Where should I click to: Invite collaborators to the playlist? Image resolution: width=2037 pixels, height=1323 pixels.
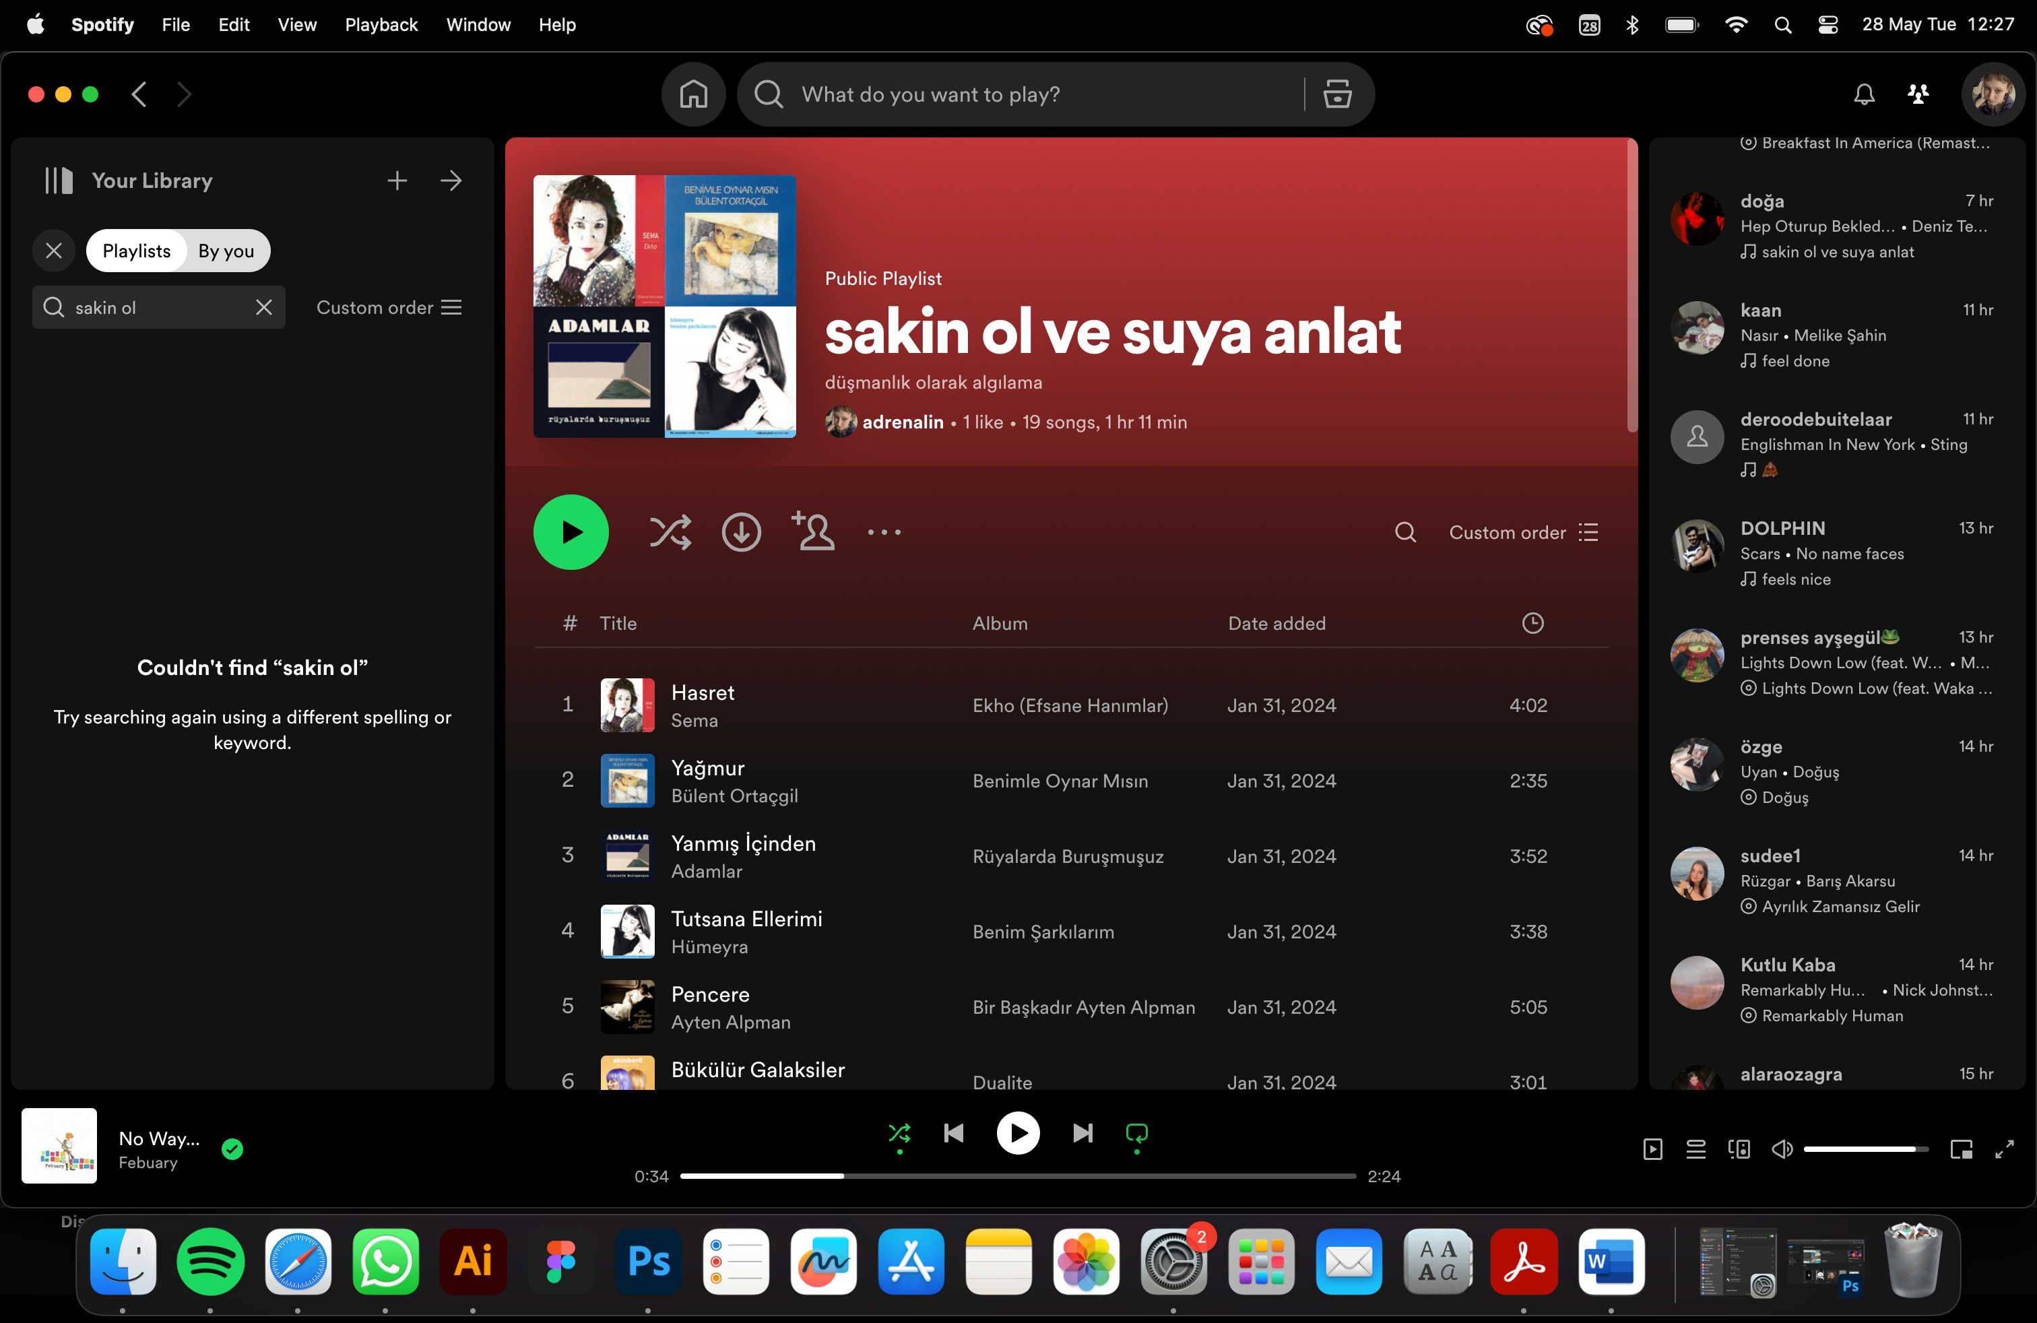click(813, 531)
